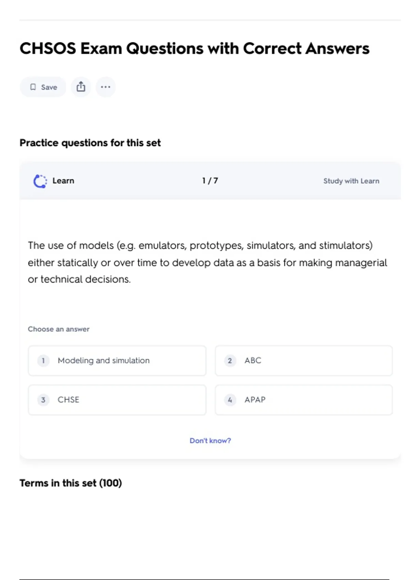Click the number 1 answer badge

click(43, 361)
